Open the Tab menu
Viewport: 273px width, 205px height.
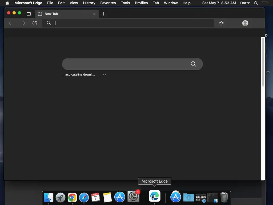coord(156,3)
